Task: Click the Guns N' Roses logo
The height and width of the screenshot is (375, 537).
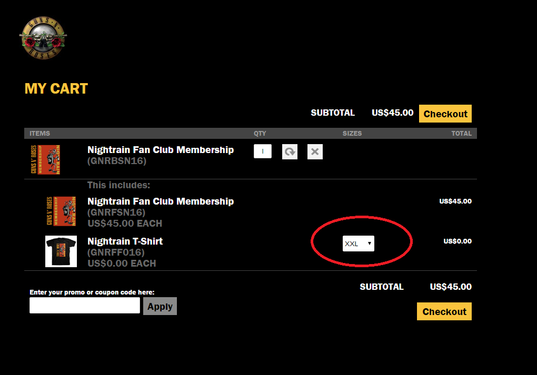Action: click(43, 38)
